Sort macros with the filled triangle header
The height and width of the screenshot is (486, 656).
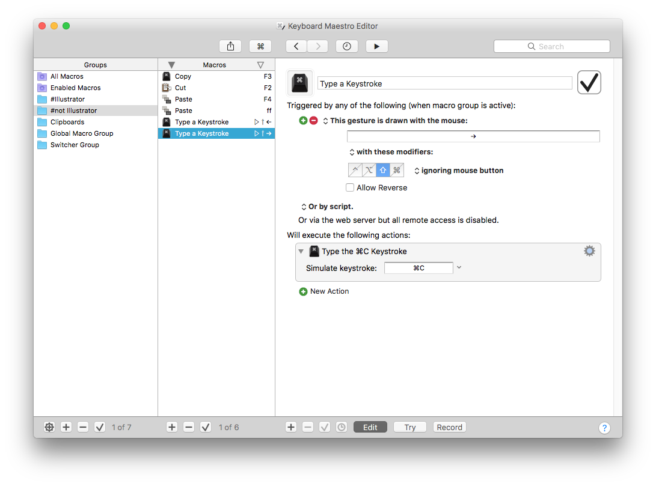click(171, 65)
